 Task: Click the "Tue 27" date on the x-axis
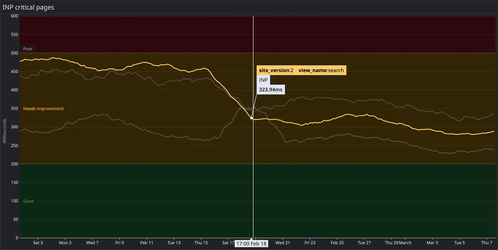[x=364, y=243]
